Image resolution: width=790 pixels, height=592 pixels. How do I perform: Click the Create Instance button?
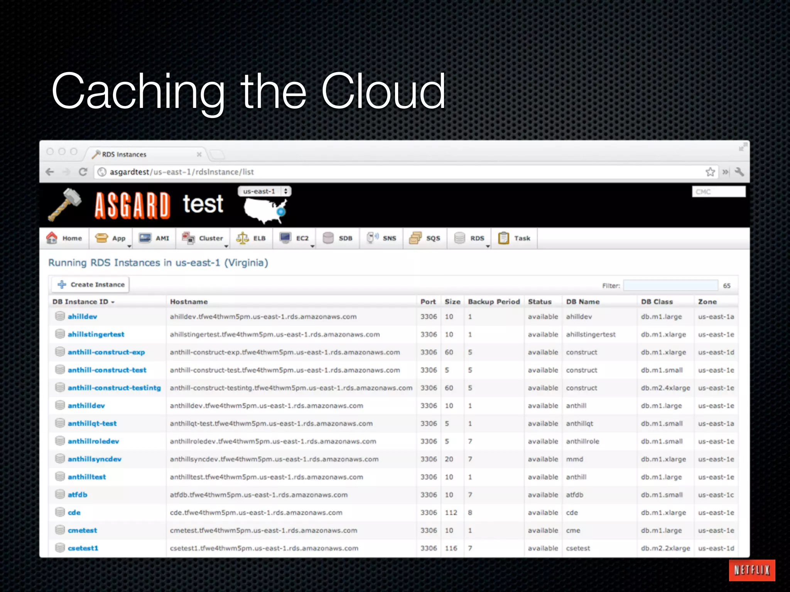91,284
